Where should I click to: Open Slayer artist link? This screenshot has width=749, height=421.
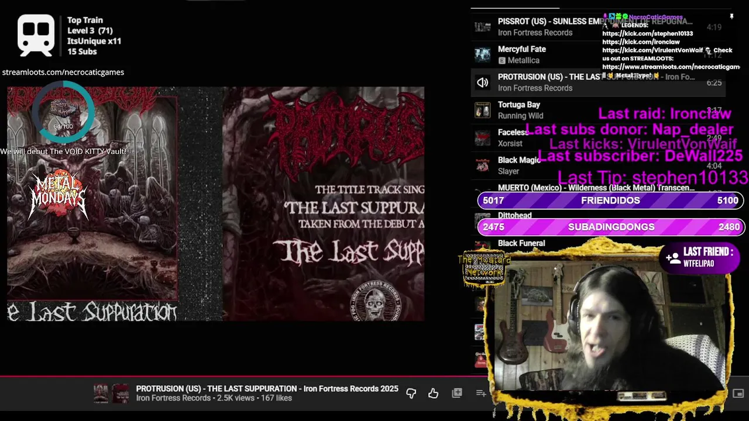(x=509, y=171)
